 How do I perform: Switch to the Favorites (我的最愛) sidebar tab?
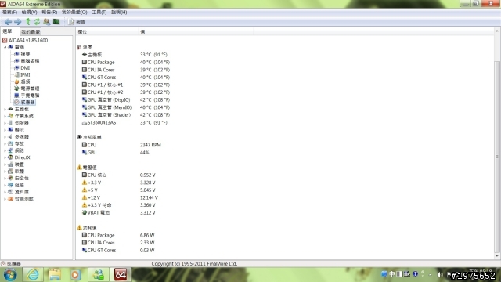(31, 31)
